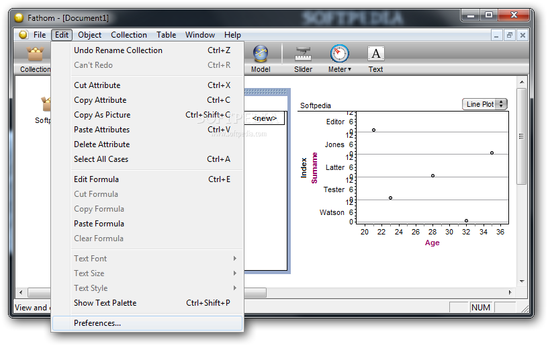This screenshot has height=346, width=548.
Task: Click the vertical scrollbar down arrow
Action: [x=522, y=281]
